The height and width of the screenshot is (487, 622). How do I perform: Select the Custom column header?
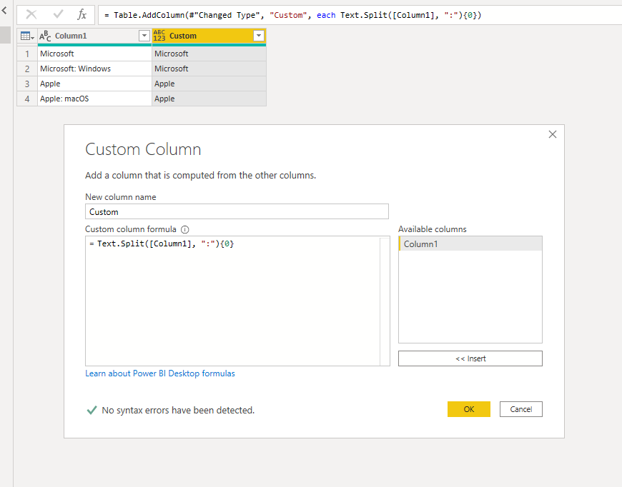pyautogui.click(x=209, y=36)
